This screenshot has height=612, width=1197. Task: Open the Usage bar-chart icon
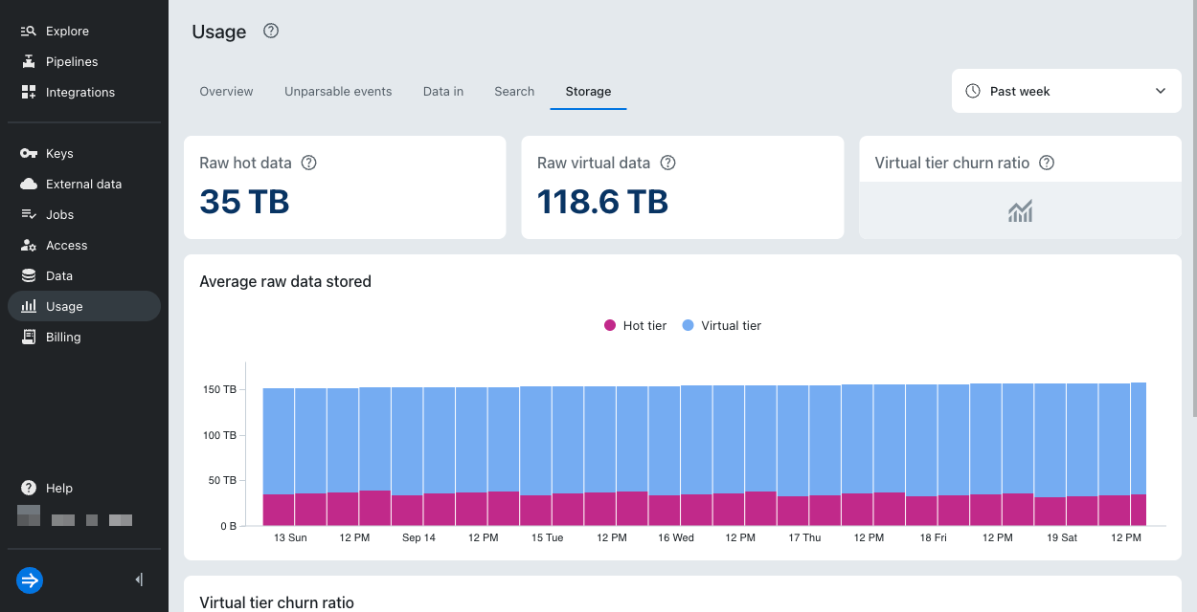click(29, 306)
